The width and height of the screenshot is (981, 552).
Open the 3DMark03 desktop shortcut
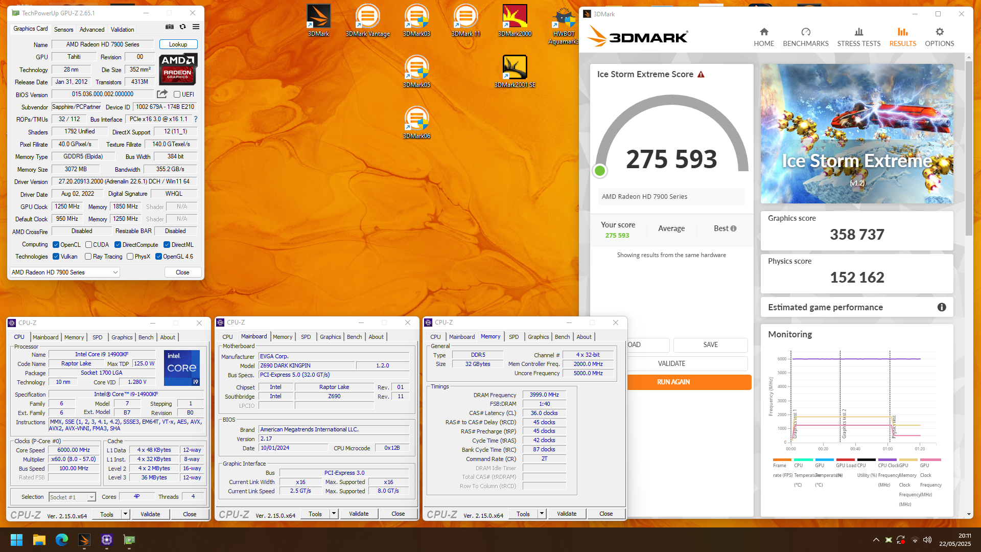416,21
